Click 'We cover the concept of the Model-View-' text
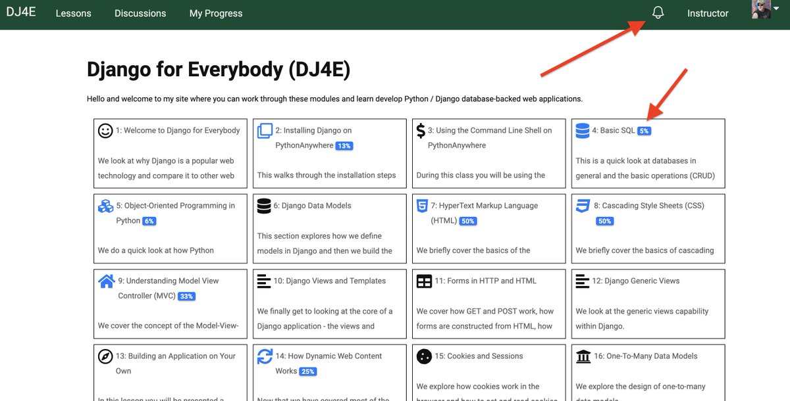 point(169,325)
